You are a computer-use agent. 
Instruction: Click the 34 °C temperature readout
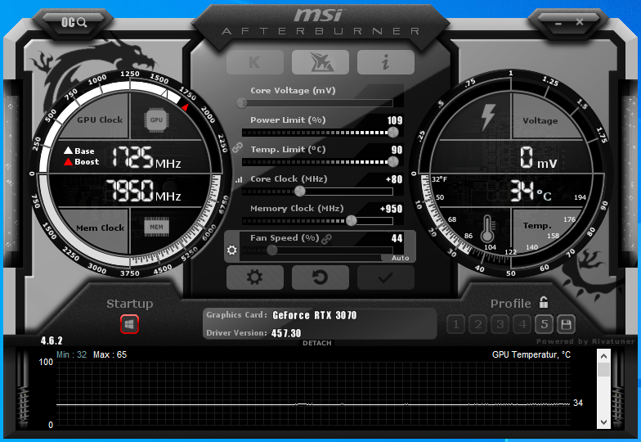(531, 192)
